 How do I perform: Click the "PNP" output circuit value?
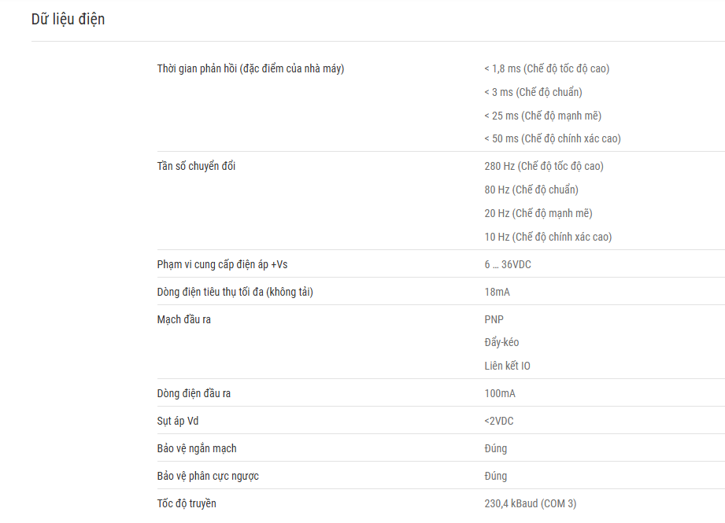tap(494, 320)
